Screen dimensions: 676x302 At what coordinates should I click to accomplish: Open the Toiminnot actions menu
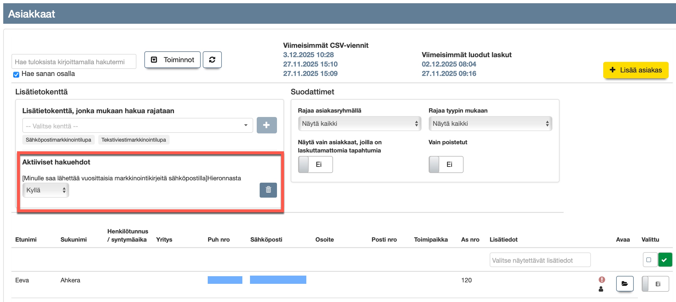coord(173,60)
